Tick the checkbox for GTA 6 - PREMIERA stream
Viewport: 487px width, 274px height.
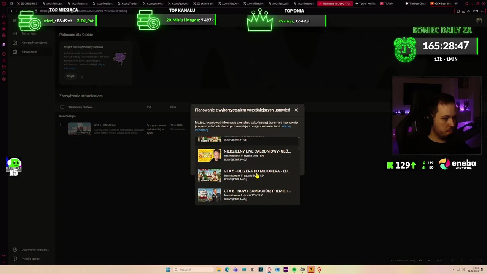tap(62, 125)
